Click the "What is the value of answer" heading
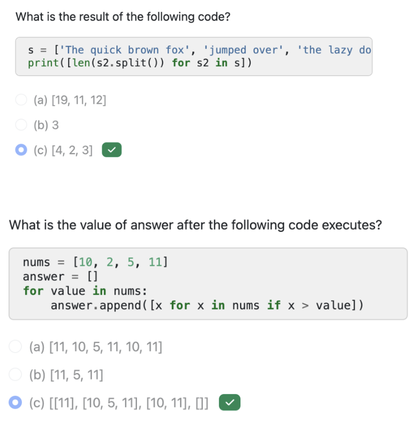Screen dimensions: 417x424 point(196,225)
